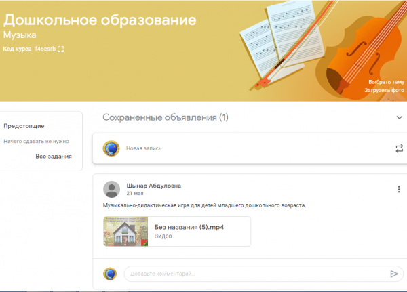407x292 pixels.
Task: Click the Сохраненные объявления (1) heading
Action: 166,118
